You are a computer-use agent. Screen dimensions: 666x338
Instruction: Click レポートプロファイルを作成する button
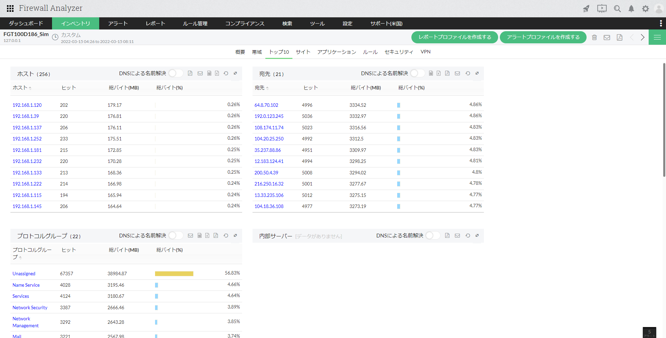coord(454,37)
